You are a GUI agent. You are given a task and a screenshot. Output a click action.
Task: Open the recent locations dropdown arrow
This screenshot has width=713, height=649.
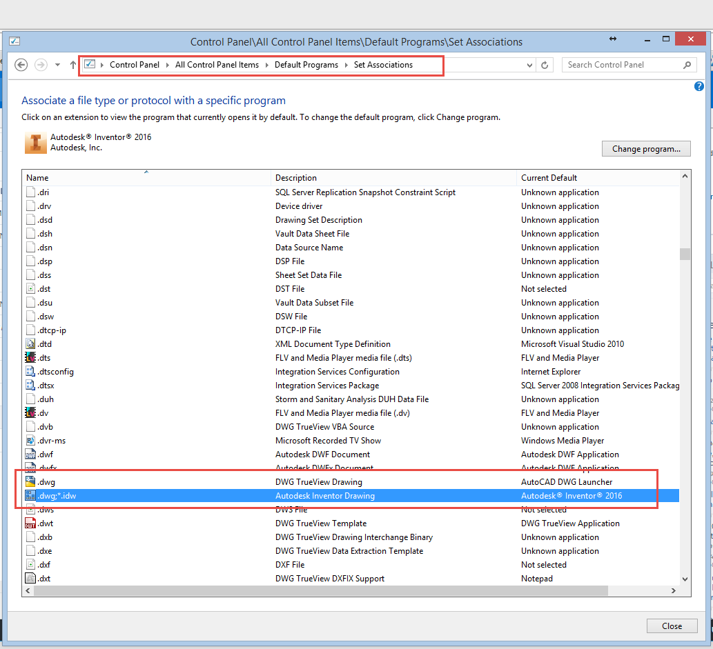(58, 65)
